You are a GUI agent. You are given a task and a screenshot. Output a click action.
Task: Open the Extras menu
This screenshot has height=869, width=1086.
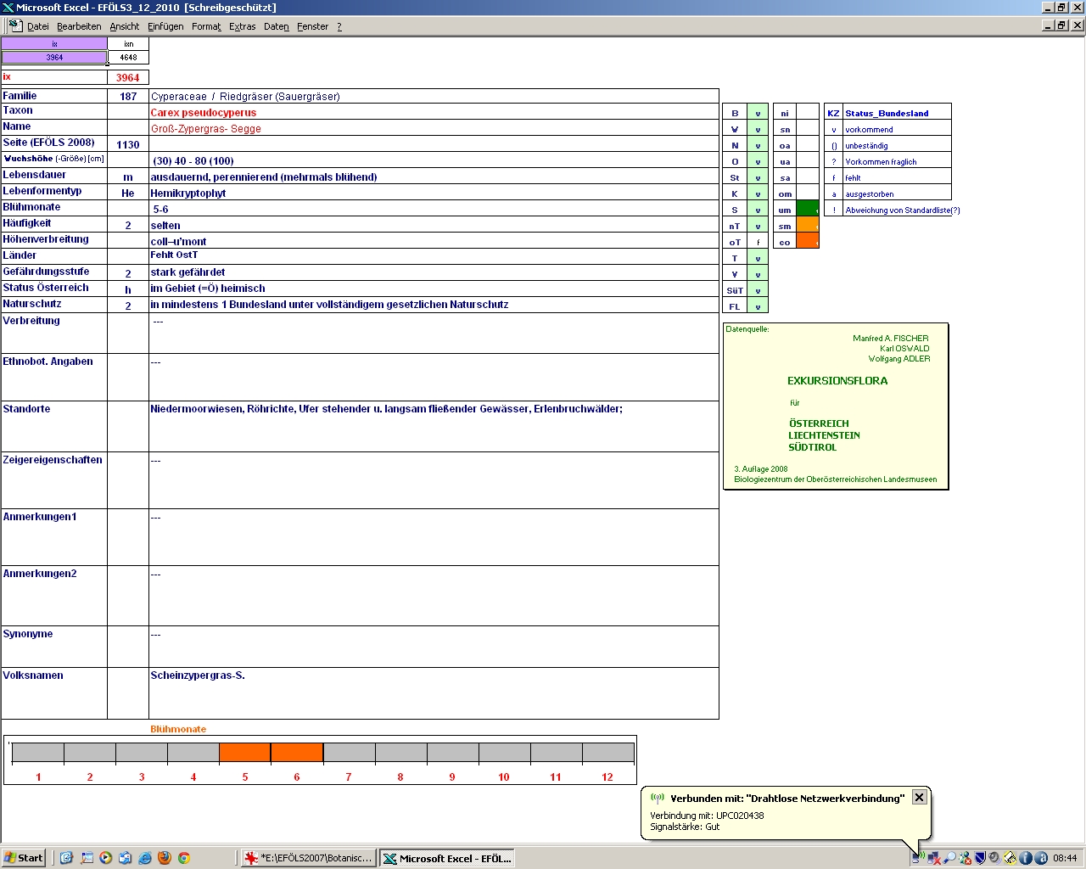tap(243, 26)
